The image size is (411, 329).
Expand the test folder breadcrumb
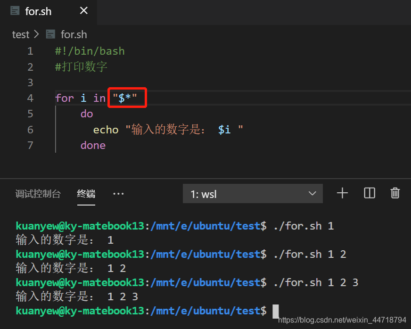[21, 34]
